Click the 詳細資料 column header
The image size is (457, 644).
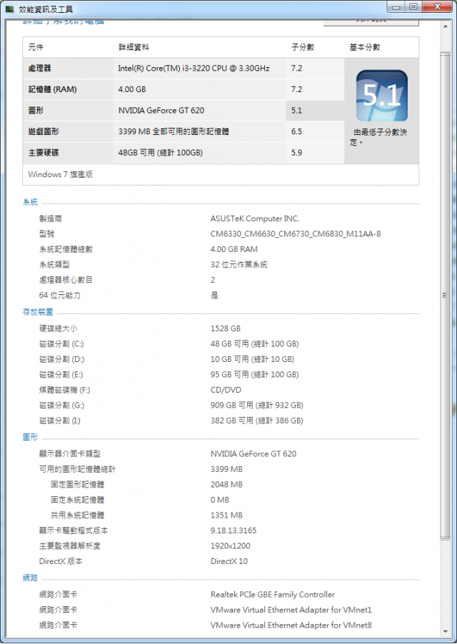coord(134,47)
